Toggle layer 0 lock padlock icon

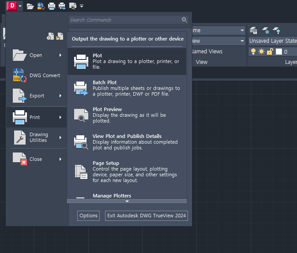[x=270, y=52]
